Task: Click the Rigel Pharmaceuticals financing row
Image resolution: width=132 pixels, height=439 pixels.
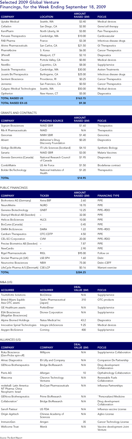Action: click(x=66, y=253)
